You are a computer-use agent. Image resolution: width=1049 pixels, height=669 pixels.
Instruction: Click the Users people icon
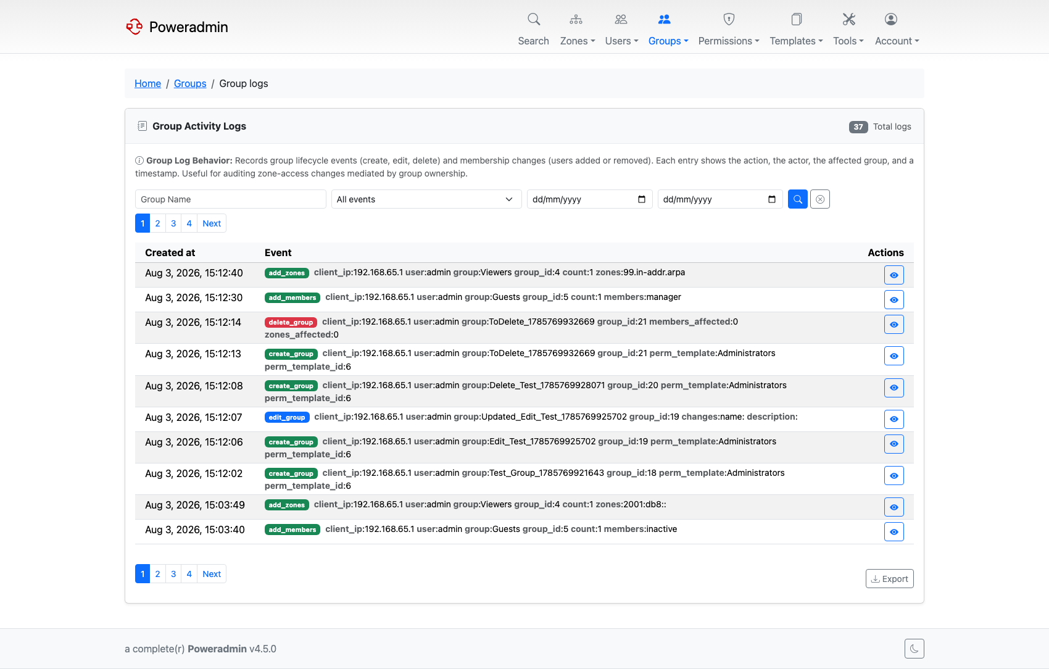tap(621, 19)
